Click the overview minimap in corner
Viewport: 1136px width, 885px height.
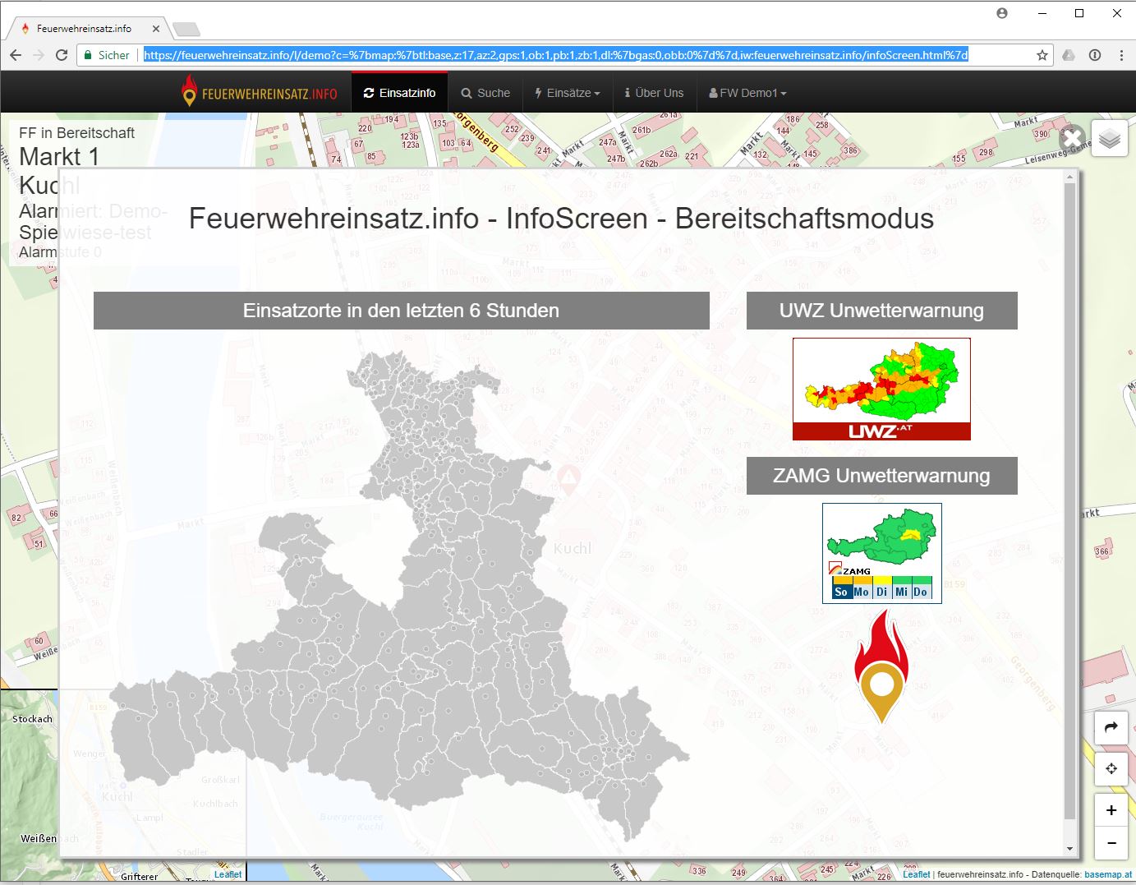[123, 786]
